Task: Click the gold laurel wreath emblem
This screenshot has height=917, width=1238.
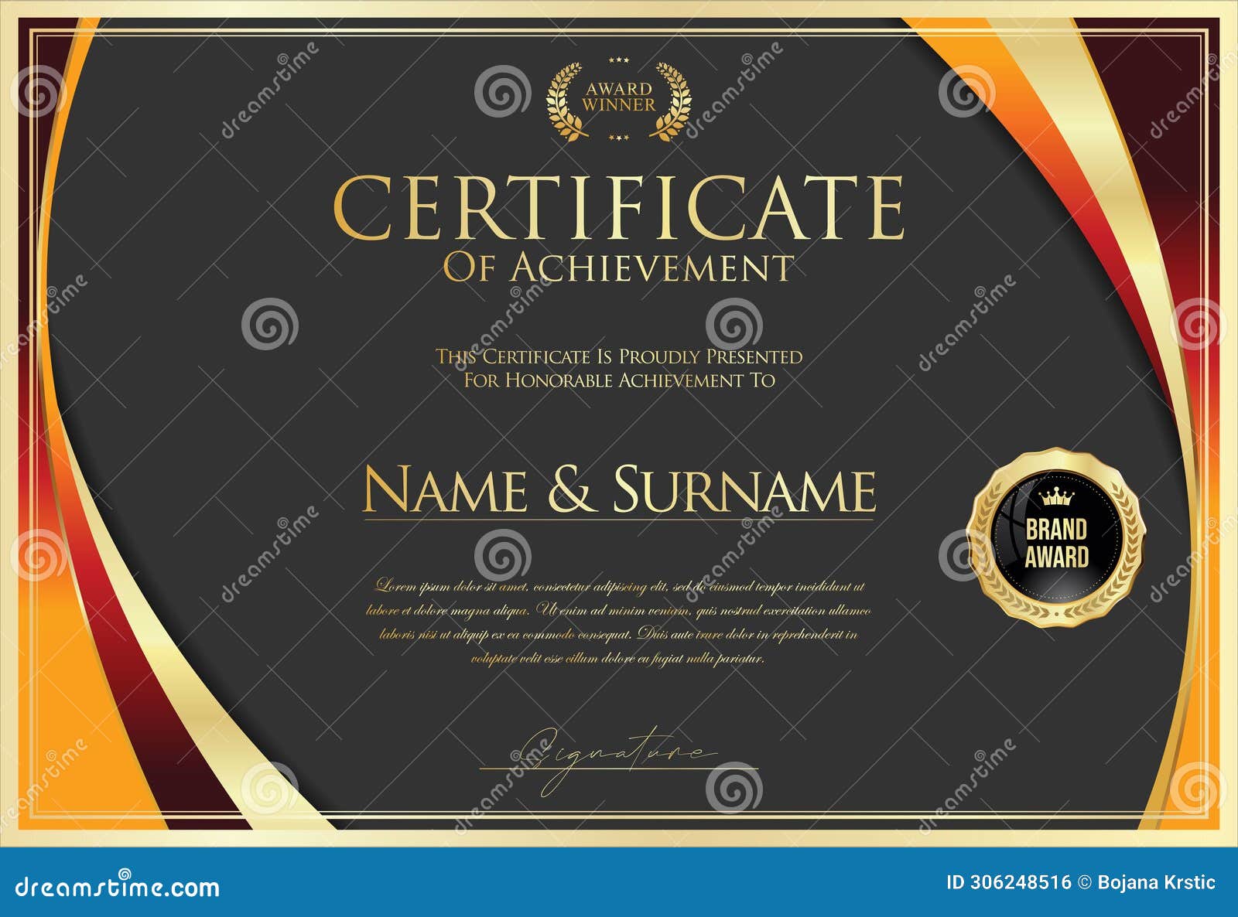Action: click(x=615, y=101)
